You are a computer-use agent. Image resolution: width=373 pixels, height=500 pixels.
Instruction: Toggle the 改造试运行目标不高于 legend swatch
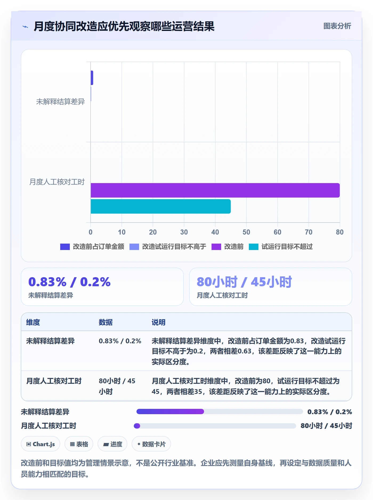(134, 247)
